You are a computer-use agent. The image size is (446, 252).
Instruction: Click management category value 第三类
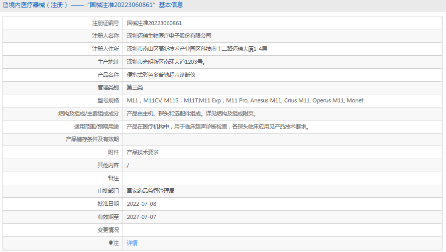[135, 88]
